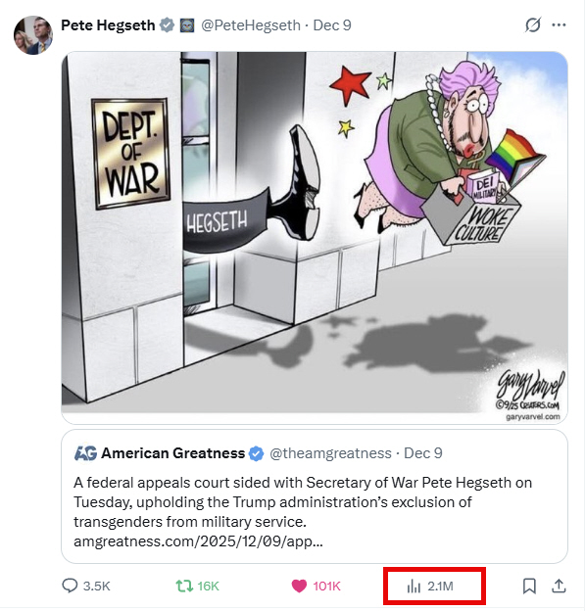Bookmark this post
Screen dimensions: 585x611
pyautogui.click(x=529, y=587)
